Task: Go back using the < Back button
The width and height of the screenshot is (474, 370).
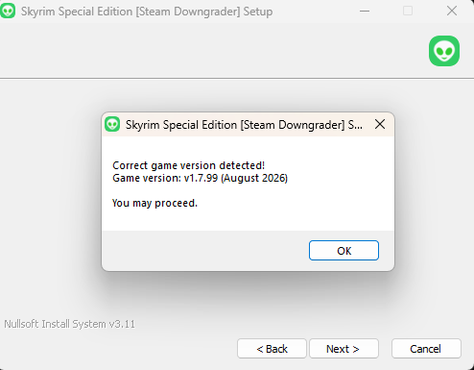Action: (272, 349)
